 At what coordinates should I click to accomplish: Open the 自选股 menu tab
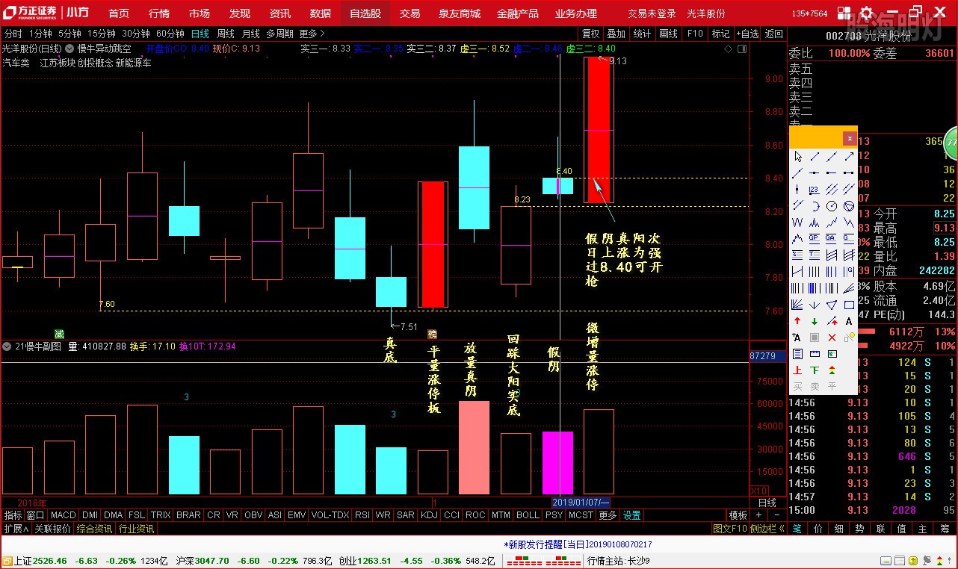click(x=365, y=13)
